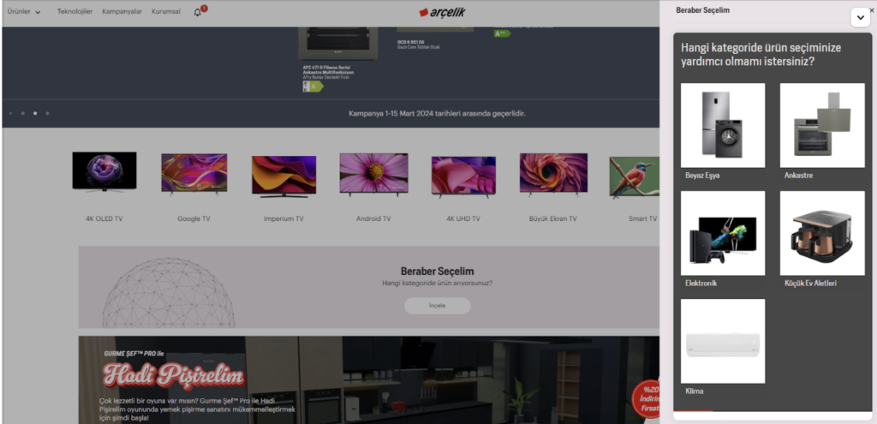The width and height of the screenshot is (877, 424).
Task: Close the Beraber Seçelim side panel
Action: [871, 10]
